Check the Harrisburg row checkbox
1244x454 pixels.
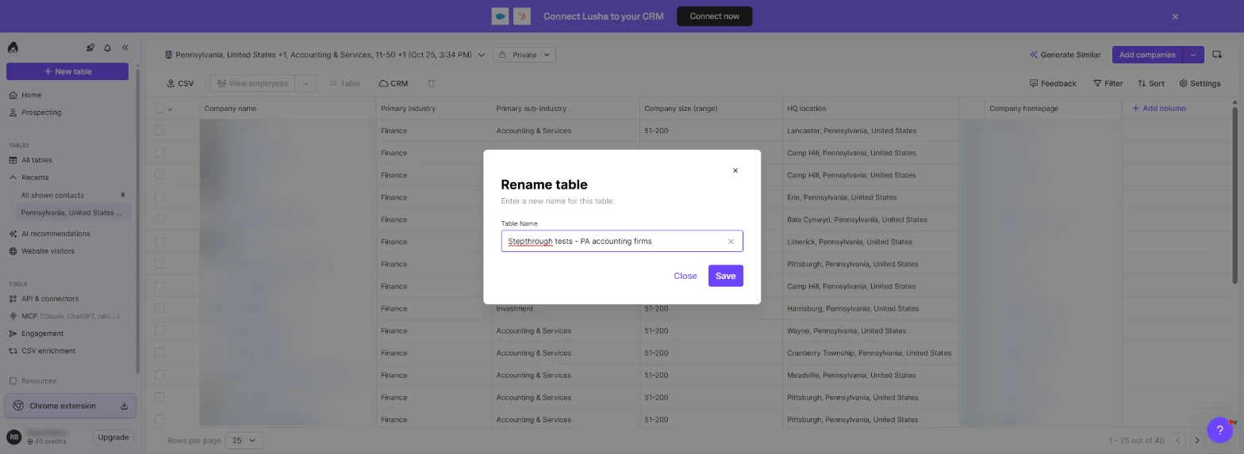click(x=159, y=308)
